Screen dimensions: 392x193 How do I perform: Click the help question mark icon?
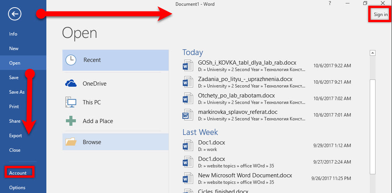click(x=330, y=3)
